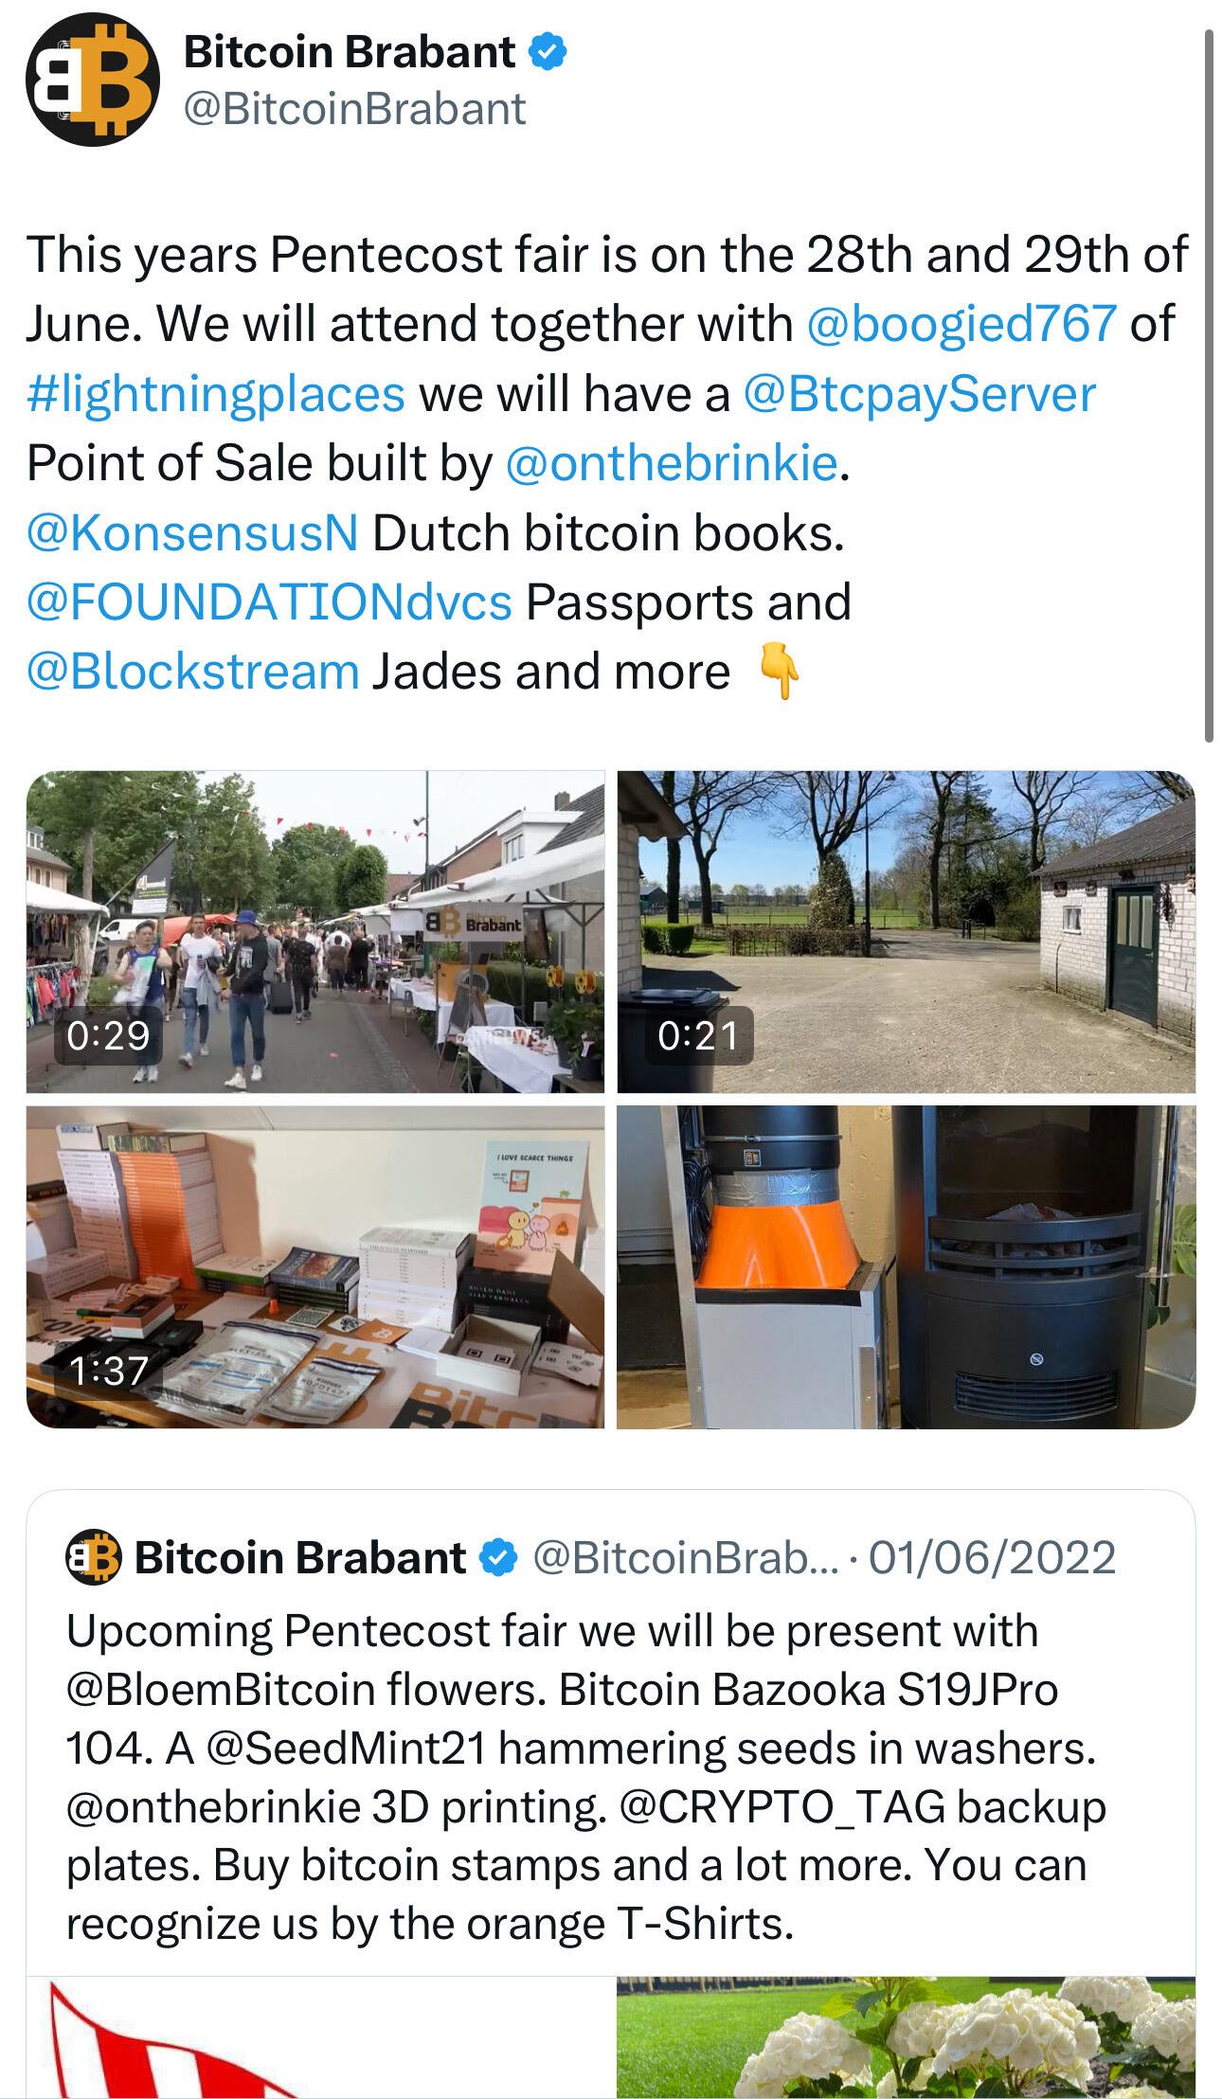Open the @boogied767 mention

(961, 324)
